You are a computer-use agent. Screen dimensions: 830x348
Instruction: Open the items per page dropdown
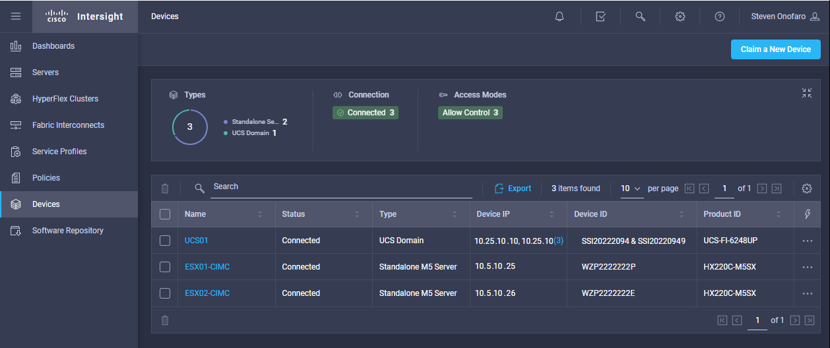coord(631,188)
